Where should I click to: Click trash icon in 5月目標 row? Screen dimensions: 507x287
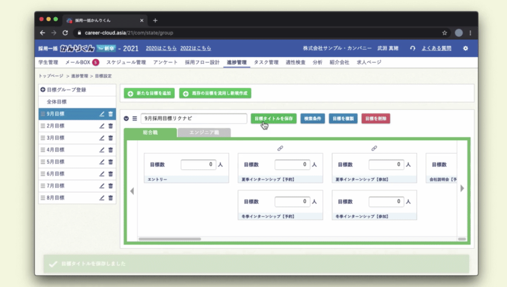[110, 162]
